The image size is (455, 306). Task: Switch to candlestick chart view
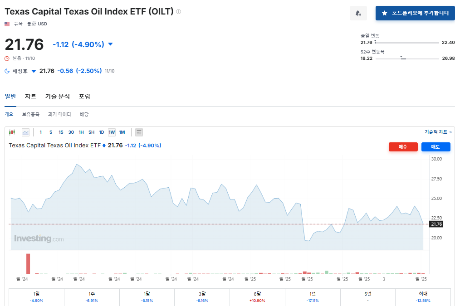13,132
